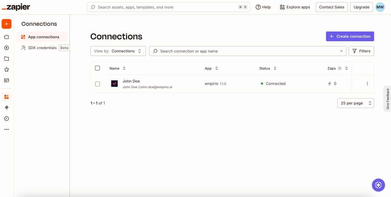This screenshot has height=197, width=391.
Task: Click the Explore apps link text
Action: [x=298, y=7]
